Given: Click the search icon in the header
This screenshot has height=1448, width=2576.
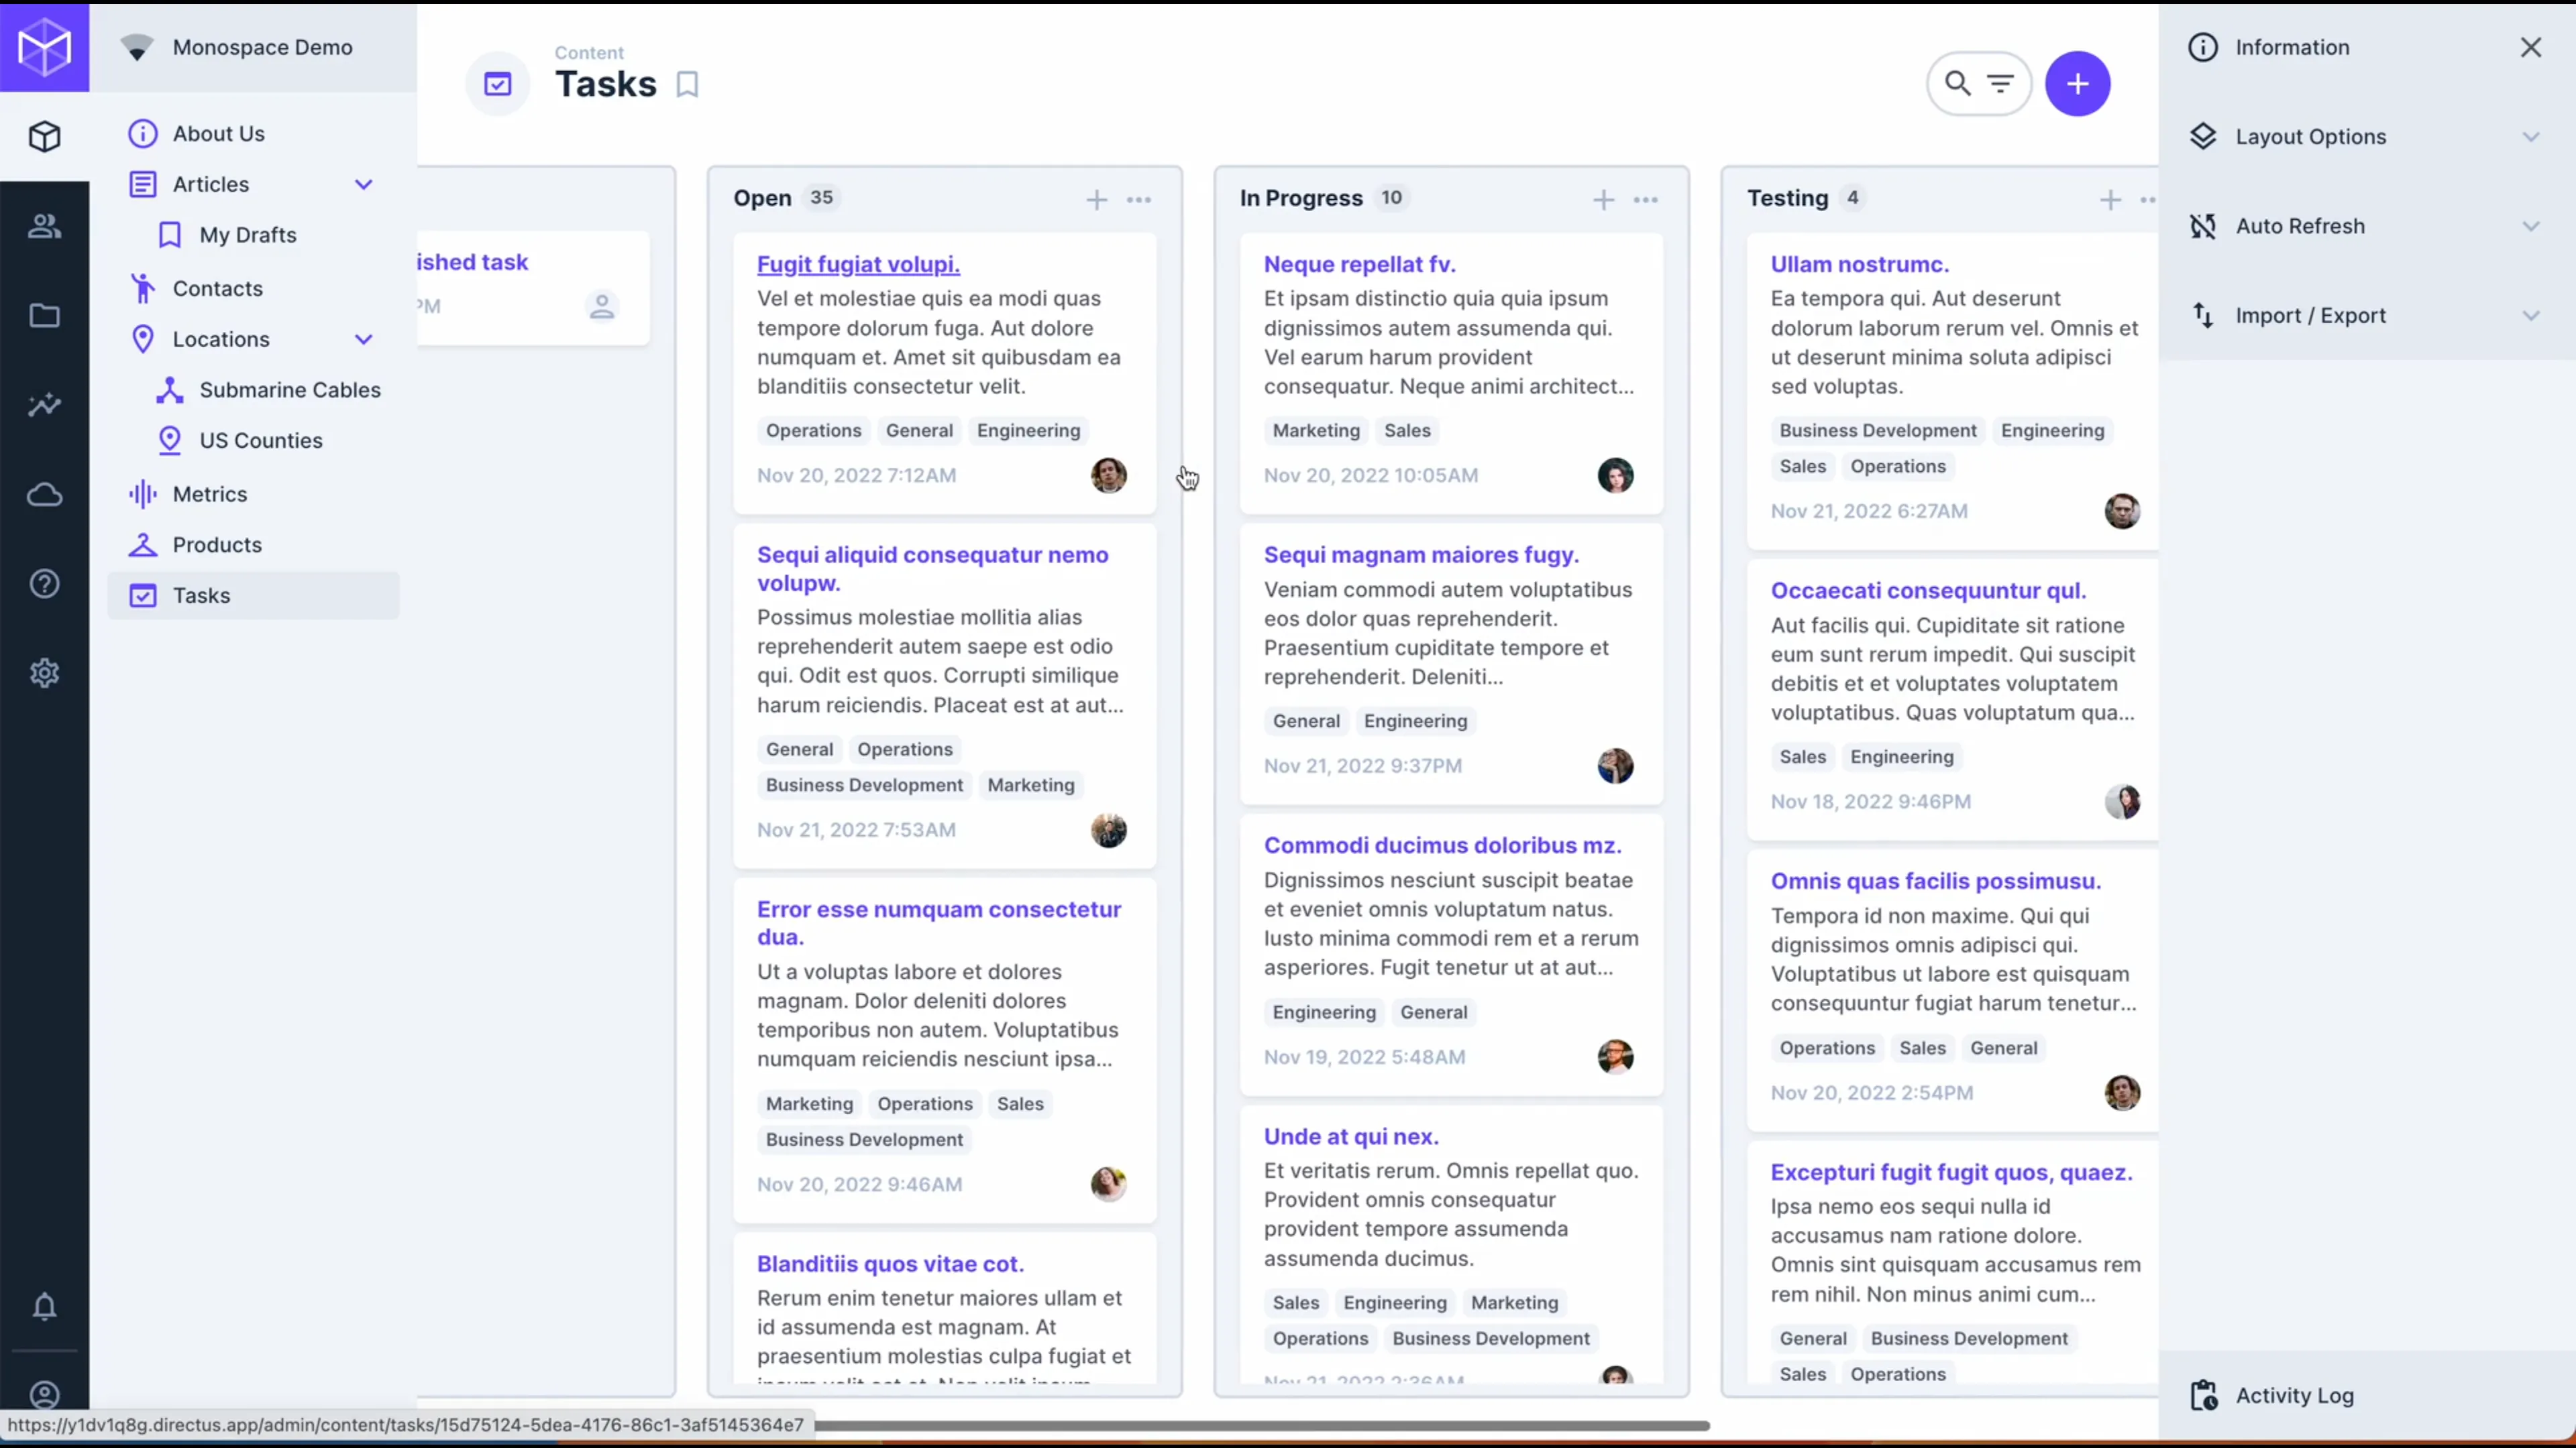Looking at the screenshot, I should coord(1956,83).
